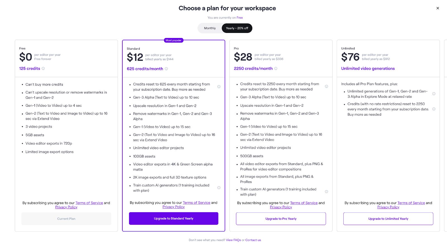This screenshot has height=246, width=447.
Task: Open info for Unlimited Explore Mode generations
Action: (x=434, y=94)
